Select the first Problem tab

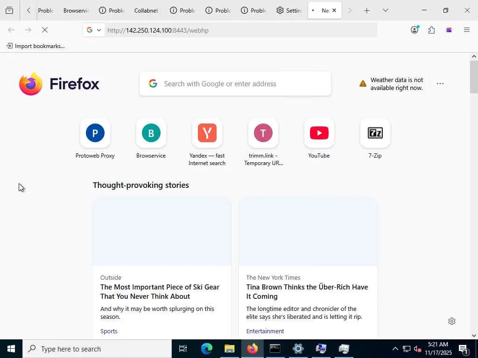(x=45, y=10)
